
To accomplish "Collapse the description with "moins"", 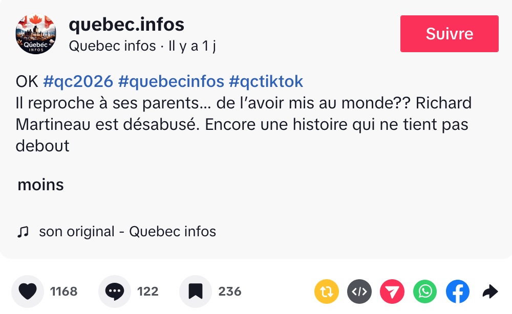I will coord(40,185).
